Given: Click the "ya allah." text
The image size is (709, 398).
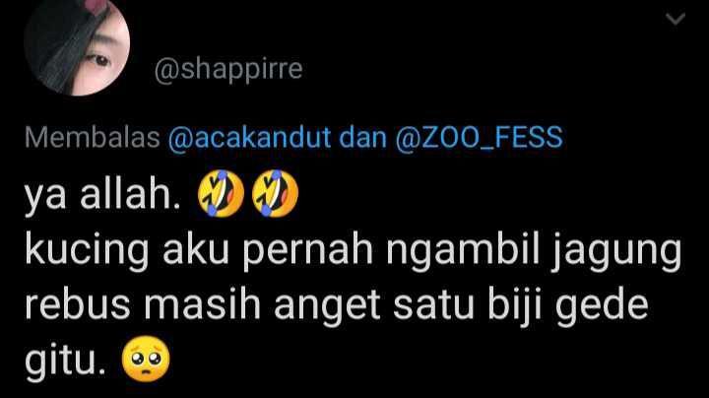Looking at the screenshot, I should 102,196.
